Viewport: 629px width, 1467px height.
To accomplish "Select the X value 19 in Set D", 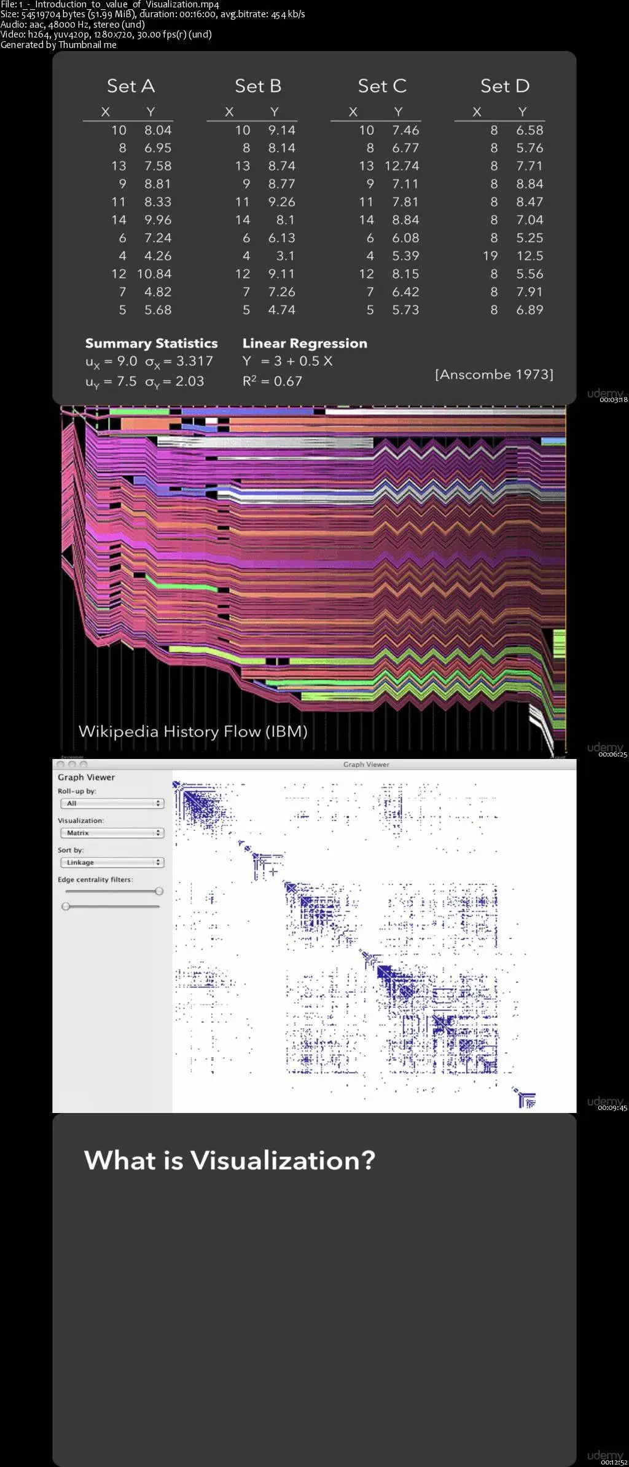I will [490, 256].
